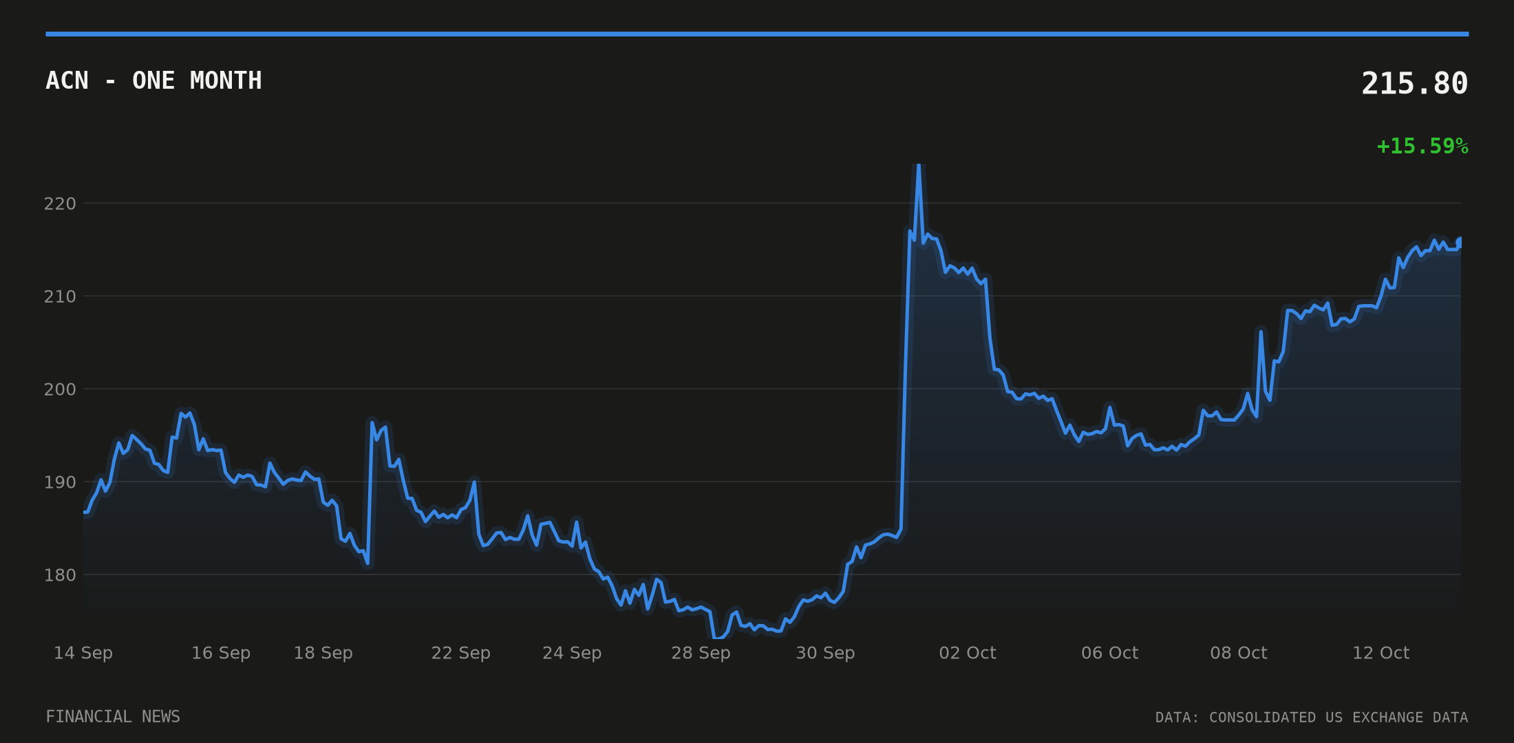1514x743 pixels.
Task: Click the 14 Sep date label
Action: point(83,653)
